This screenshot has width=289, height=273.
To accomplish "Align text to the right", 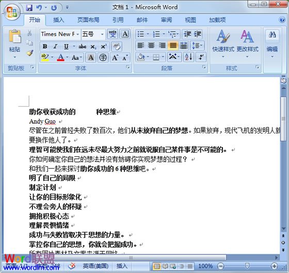I will click(x=162, y=45).
